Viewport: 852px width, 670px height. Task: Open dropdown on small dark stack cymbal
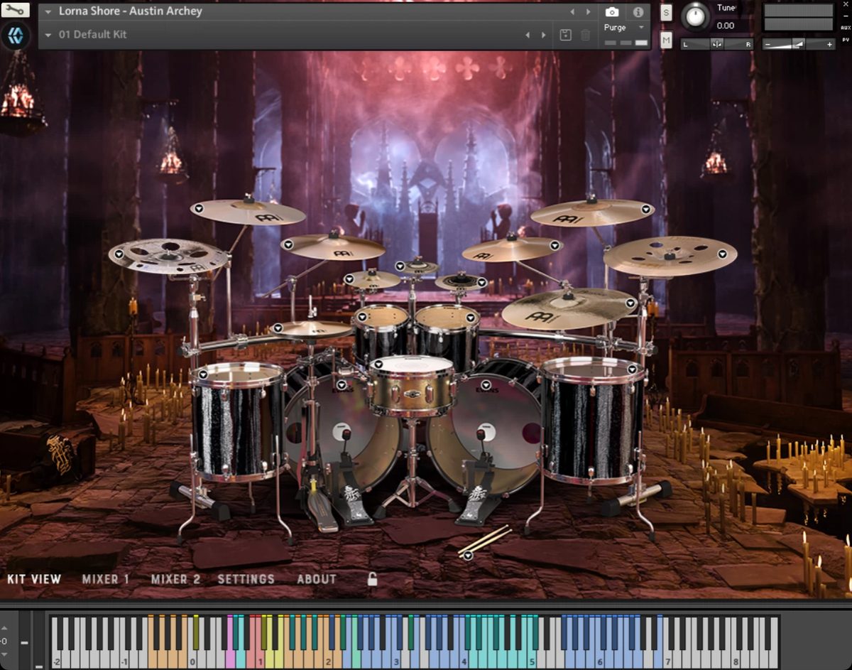(x=482, y=283)
